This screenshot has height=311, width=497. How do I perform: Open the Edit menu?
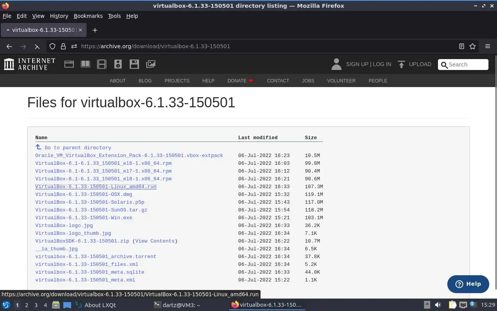pos(22,16)
